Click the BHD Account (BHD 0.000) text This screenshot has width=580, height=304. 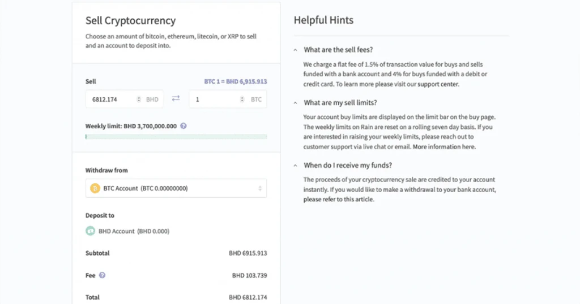pyautogui.click(x=134, y=231)
